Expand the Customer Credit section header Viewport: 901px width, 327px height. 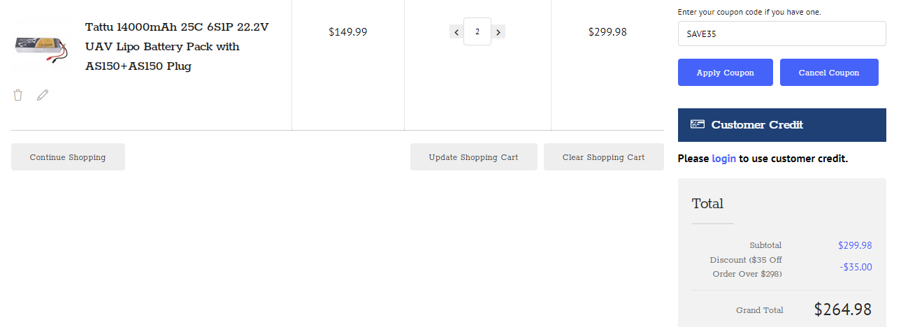[x=781, y=125]
